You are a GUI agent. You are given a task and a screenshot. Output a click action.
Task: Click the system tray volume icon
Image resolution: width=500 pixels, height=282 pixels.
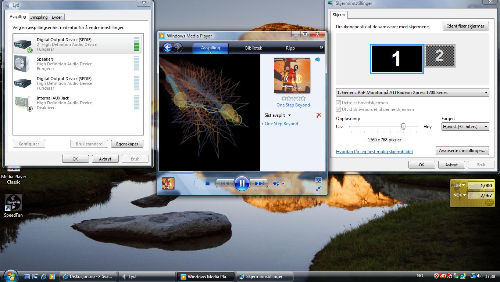click(479, 276)
